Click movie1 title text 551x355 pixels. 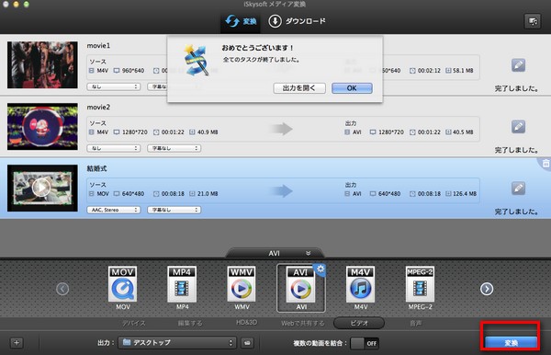click(98, 46)
